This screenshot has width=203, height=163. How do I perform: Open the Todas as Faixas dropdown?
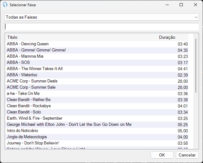coord(101,17)
